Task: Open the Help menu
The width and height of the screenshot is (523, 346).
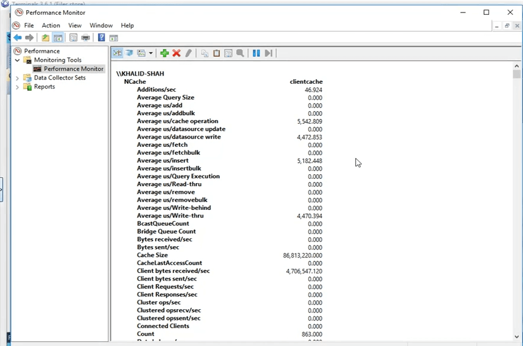Action: (127, 26)
